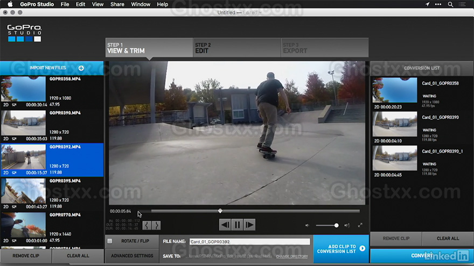Switch to Step 2 Edit tab

237,48
